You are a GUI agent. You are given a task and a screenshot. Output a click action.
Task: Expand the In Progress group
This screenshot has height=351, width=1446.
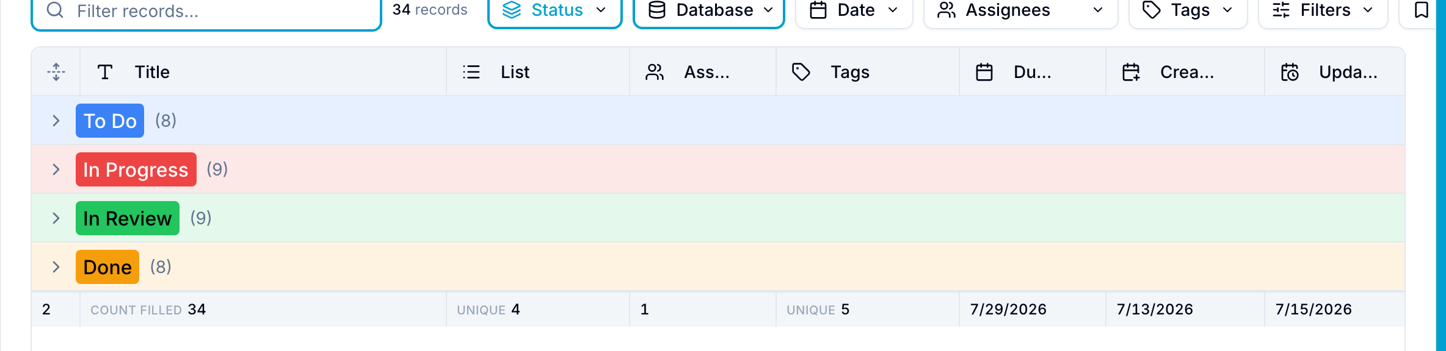[56, 169]
